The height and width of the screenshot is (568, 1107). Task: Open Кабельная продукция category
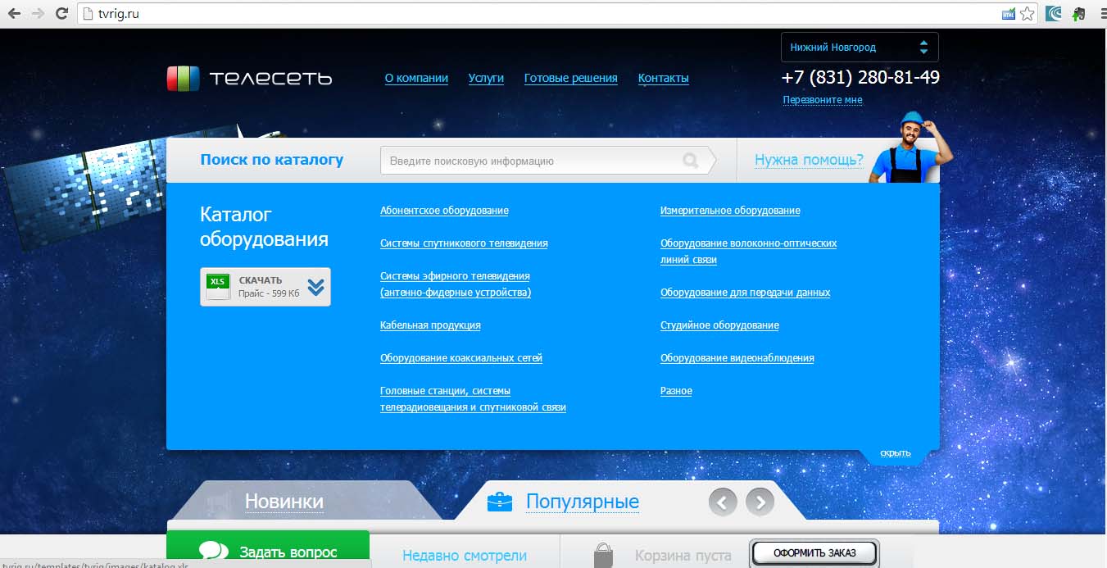click(x=430, y=325)
